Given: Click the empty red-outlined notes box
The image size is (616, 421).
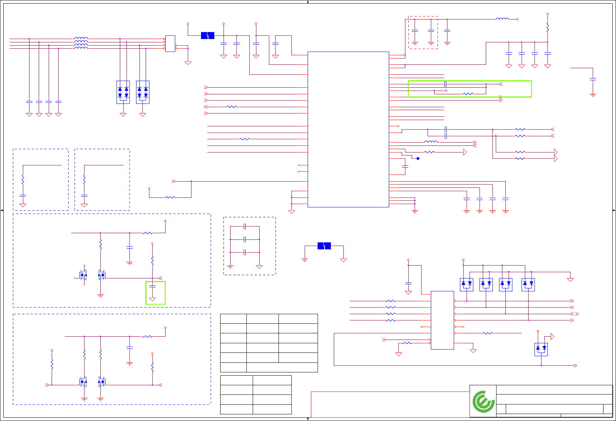Looking at the screenshot, I should 390,404.
